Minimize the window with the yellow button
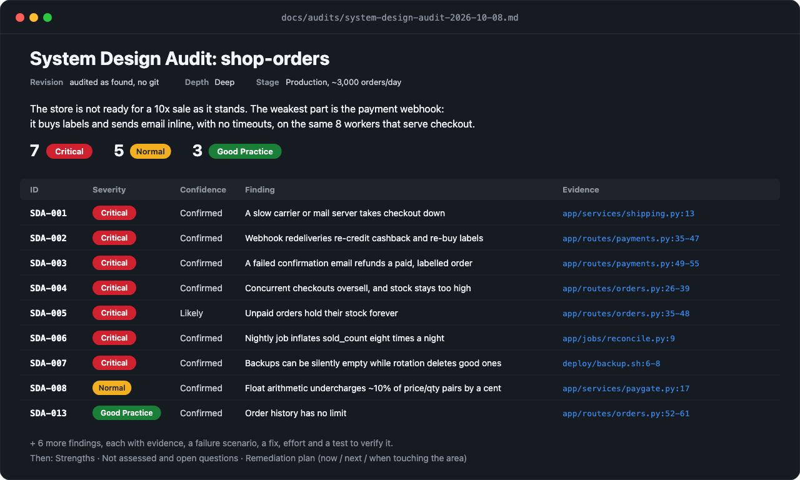This screenshot has width=800, height=480. pos(34,17)
